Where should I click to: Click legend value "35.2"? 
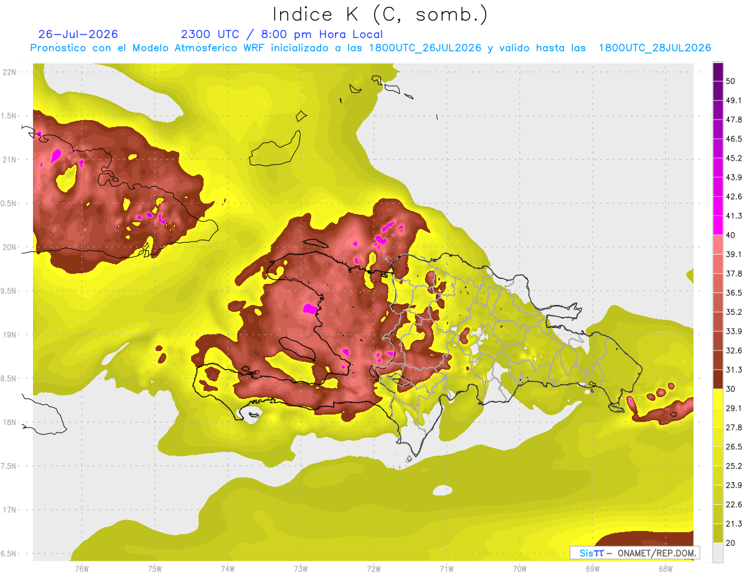pyautogui.click(x=734, y=312)
